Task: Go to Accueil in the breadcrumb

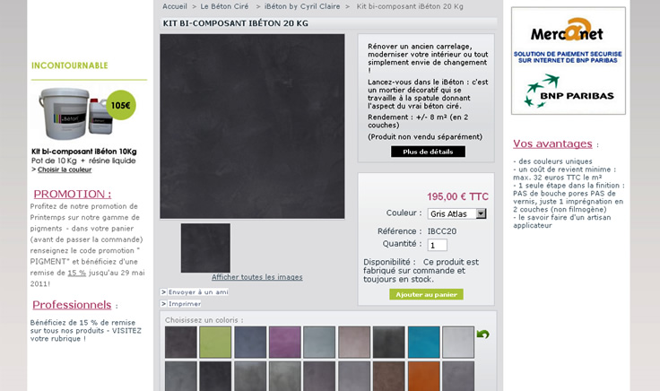Action: click(175, 6)
